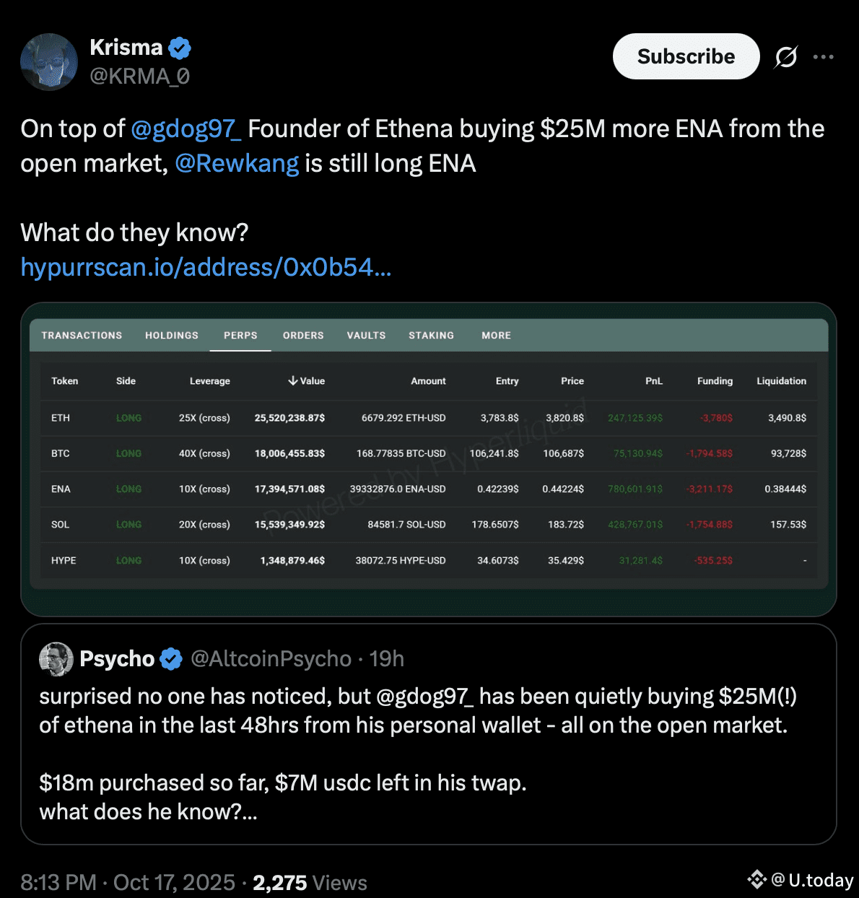Open the @gdog97_ mention link
The width and height of the screenshot is (859, 898).
pyautogui.click(x=186, y=128)
